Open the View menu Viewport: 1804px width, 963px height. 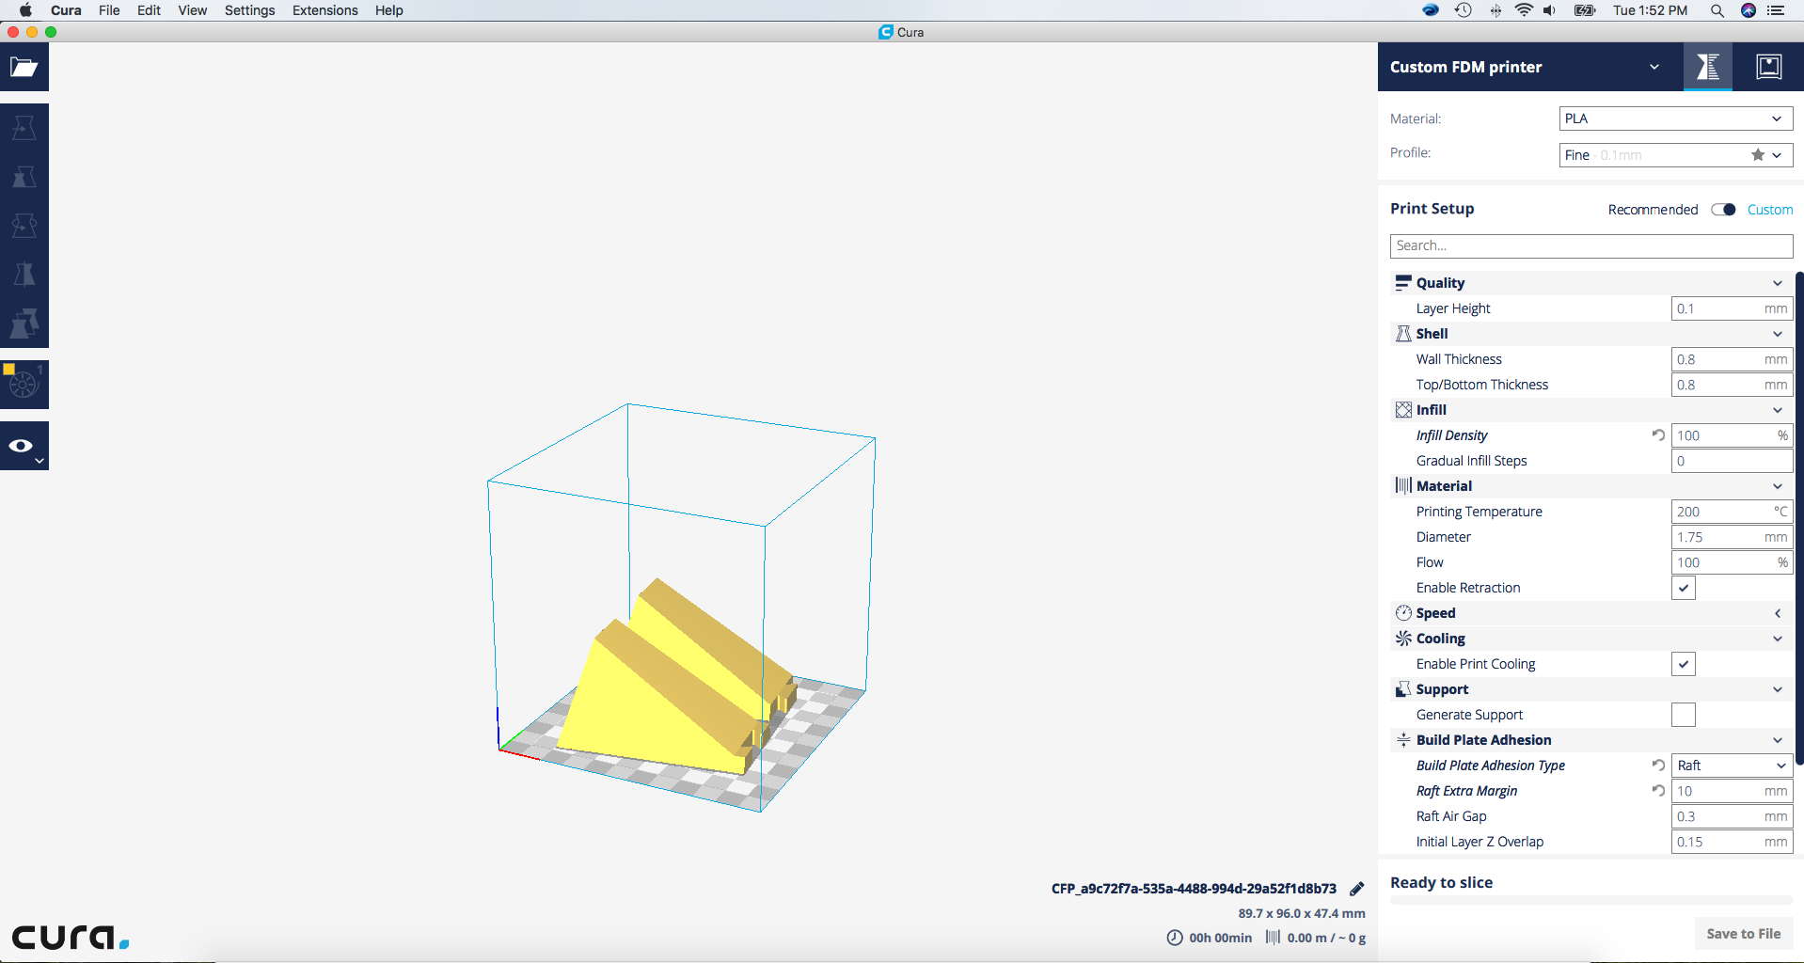pyautogui.click(x=193, y=10)
